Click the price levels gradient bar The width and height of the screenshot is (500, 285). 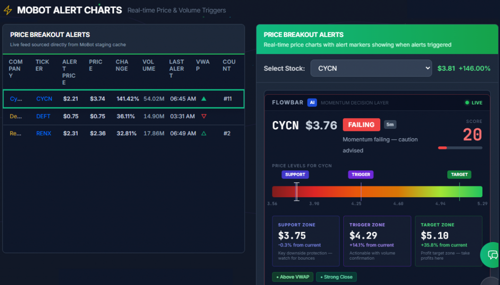pyautogui.click(x=377, y=192)
